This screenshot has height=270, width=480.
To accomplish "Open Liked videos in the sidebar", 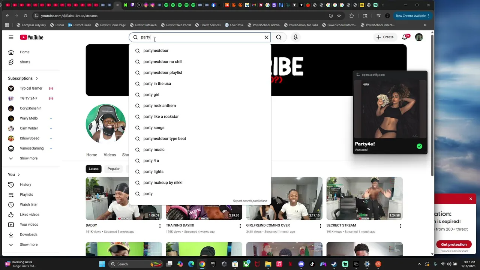I will point(31,214).
